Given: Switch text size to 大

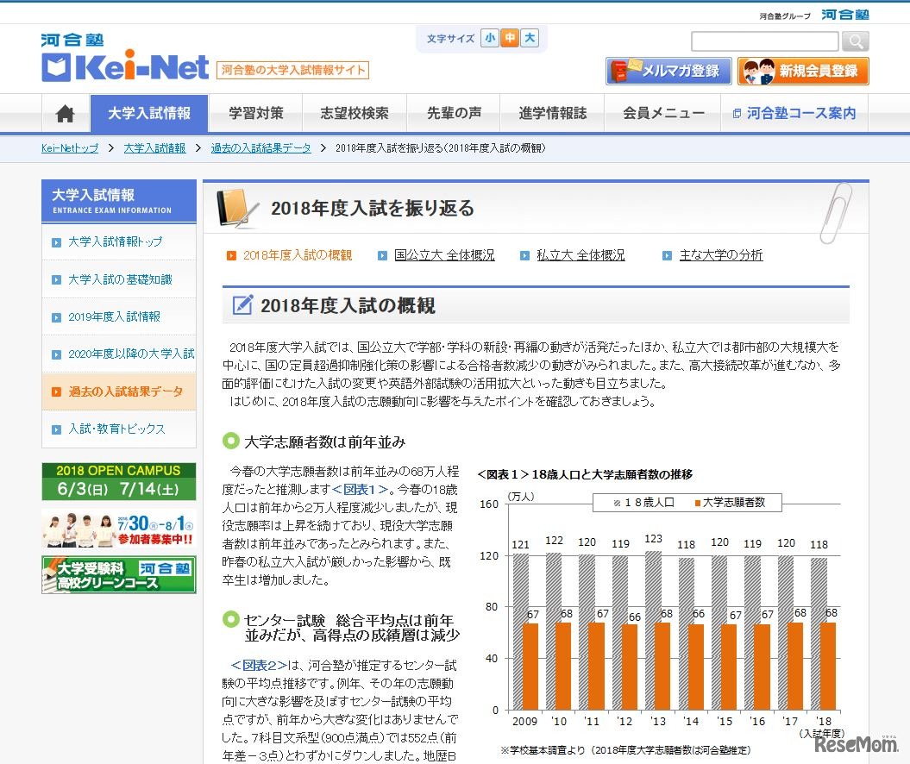Looking at the screenshot, I should click(x=529, y=38).
